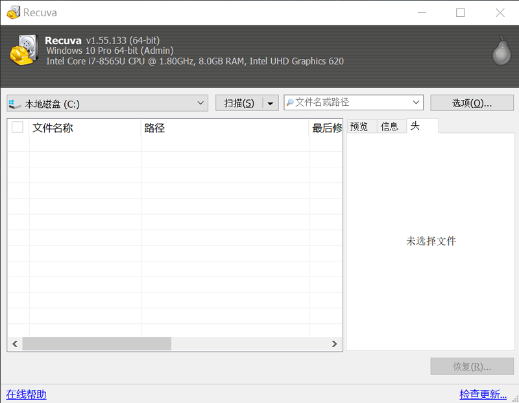Open the 本地磁盘 (C:) drive dropdown

[x=107, y=103]
